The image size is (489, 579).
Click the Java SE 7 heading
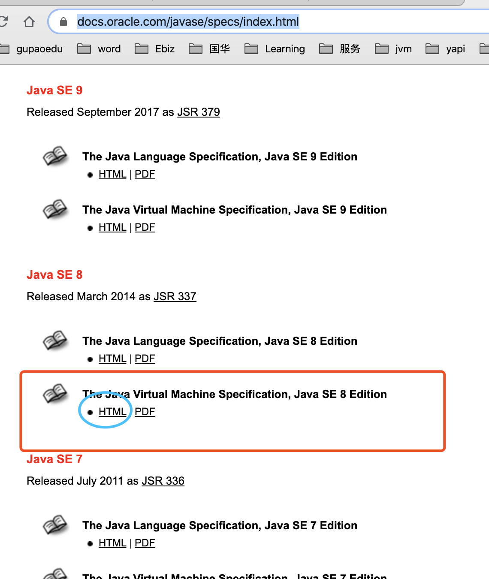pyautogui.click(x=54, y=459)
